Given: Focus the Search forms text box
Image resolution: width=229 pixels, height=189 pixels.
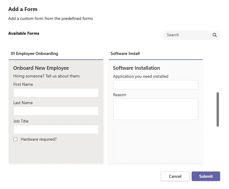Looking at the screenshot, I should click(187, 35).
